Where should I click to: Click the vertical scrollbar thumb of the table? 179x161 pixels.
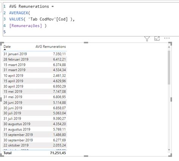click(169, 67)
